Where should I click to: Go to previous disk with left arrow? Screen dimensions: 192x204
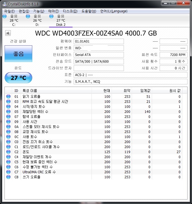8,33
